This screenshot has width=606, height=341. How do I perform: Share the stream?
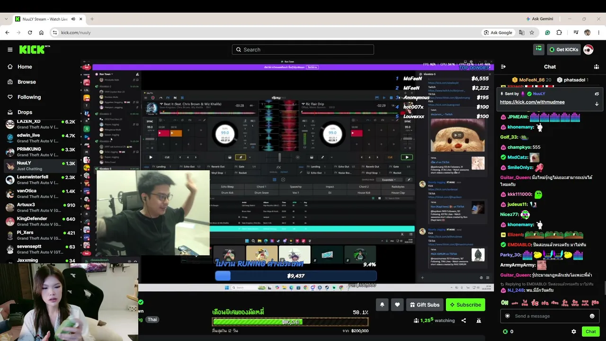pos(463,321)
